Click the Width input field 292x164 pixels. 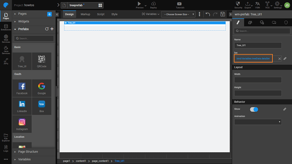258,80
